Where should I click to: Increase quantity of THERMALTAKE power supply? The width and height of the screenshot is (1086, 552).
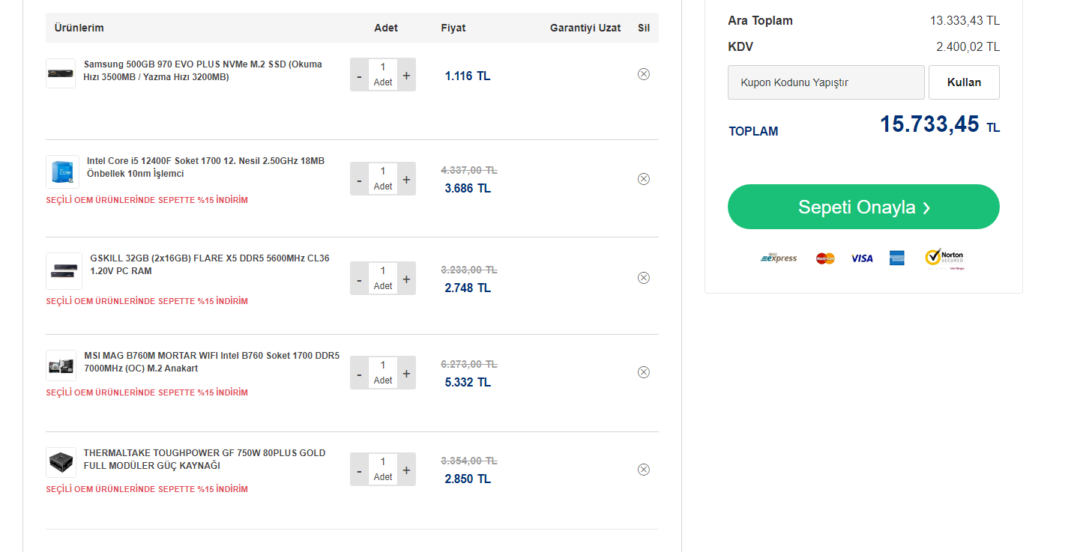406,470
